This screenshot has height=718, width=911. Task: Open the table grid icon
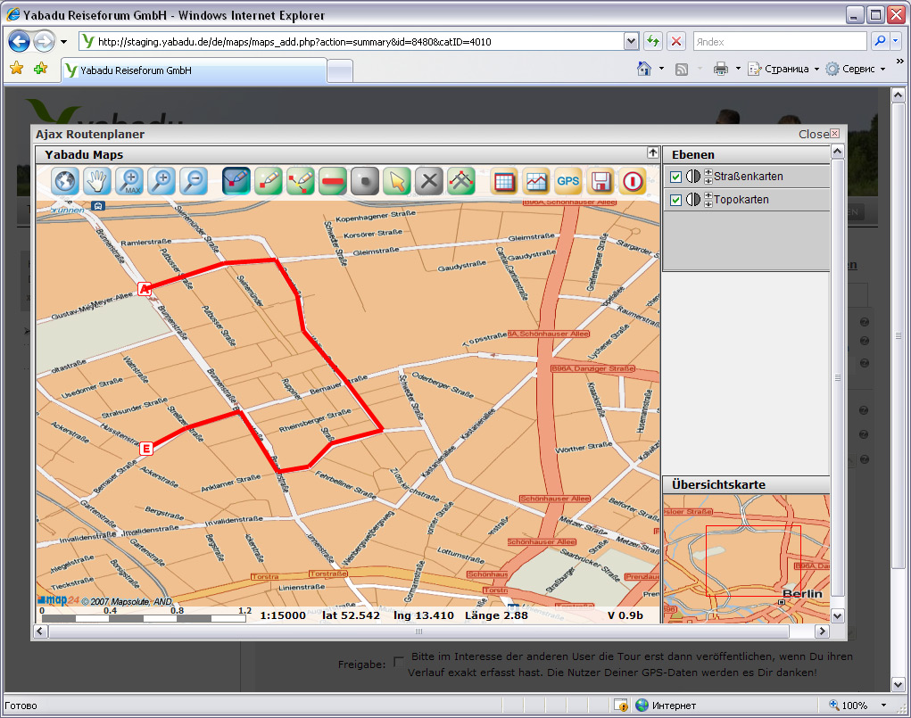click(x=504, y=182)
